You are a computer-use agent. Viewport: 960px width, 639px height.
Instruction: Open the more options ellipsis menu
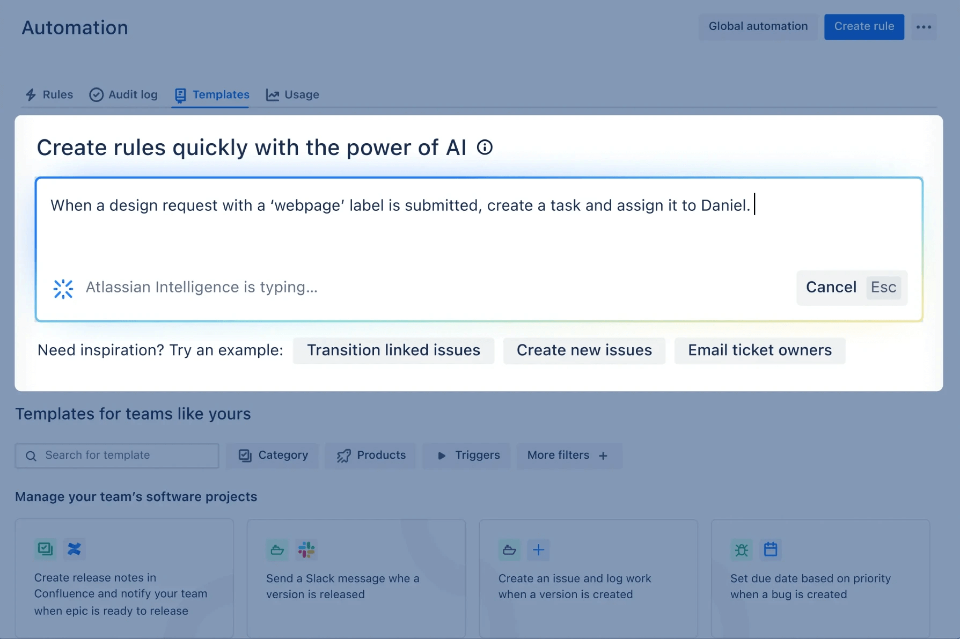[924, 26]
